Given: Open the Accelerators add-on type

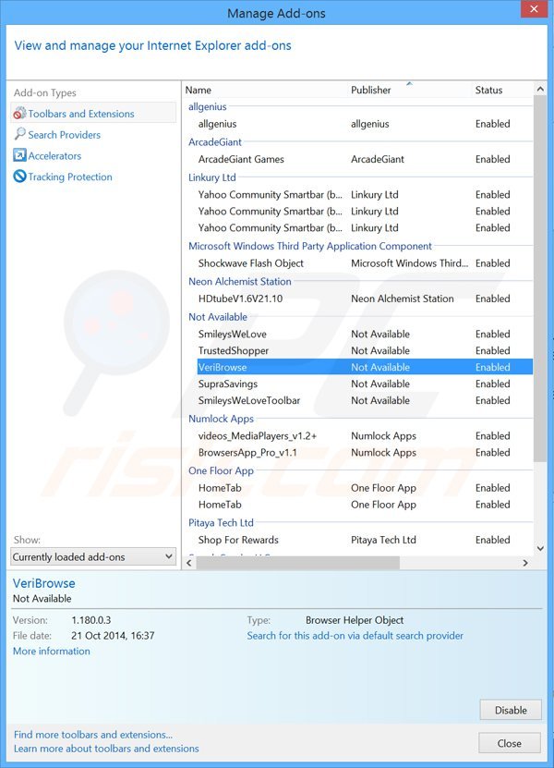Looking at the screenshot, I should pyautogui.click(x=54, y=156).
